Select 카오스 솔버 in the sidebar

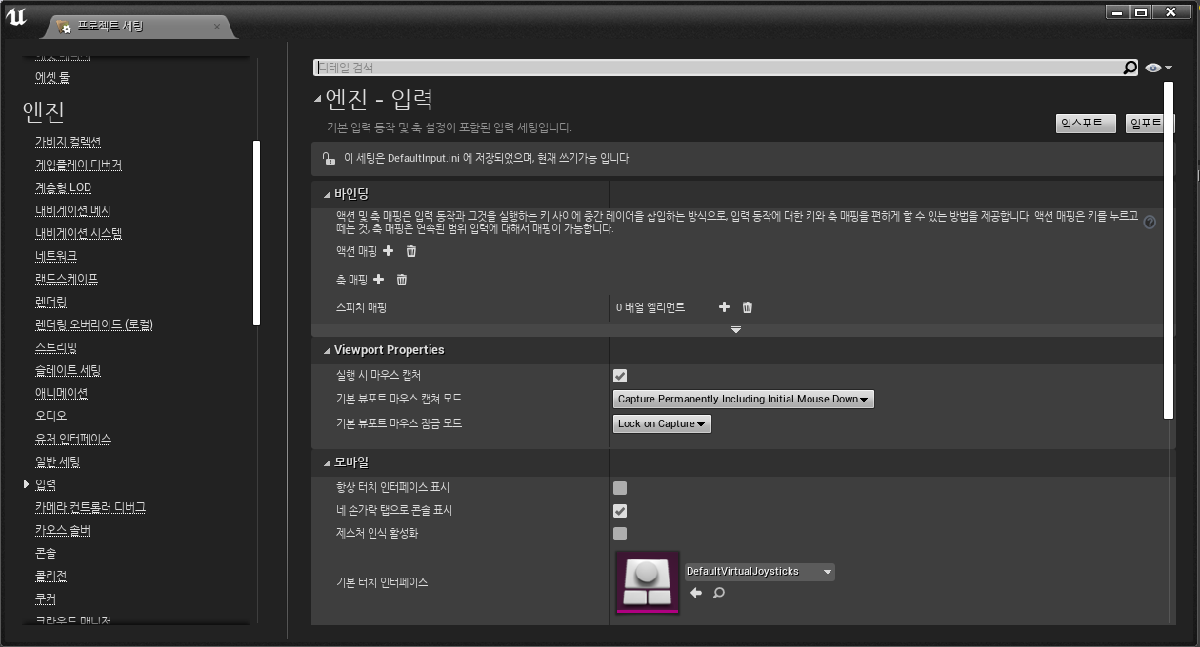[x=62, y=530]
